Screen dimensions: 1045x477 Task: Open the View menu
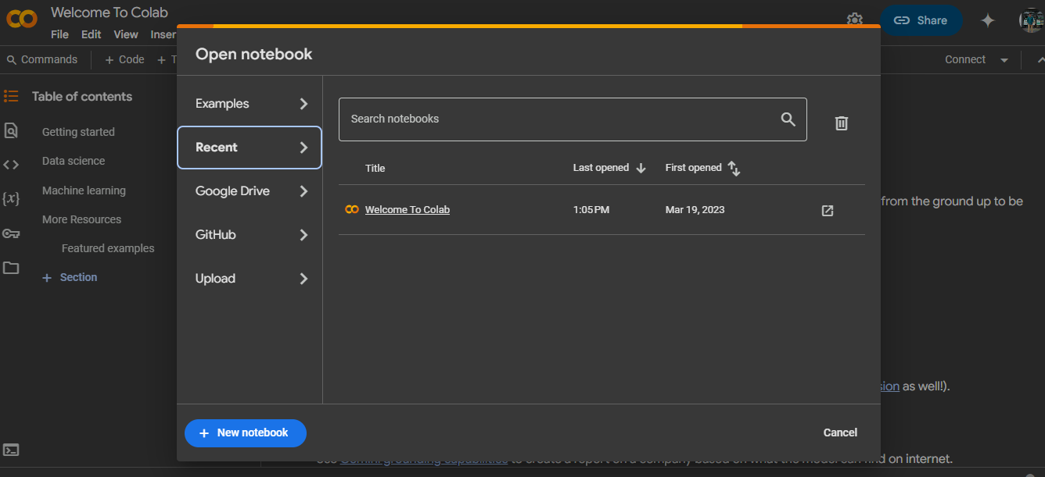click(x=126, y=34)
